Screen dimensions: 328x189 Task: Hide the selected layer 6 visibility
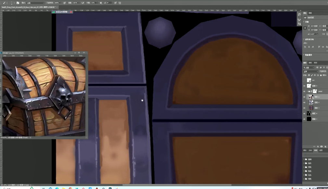coord(304,97)
